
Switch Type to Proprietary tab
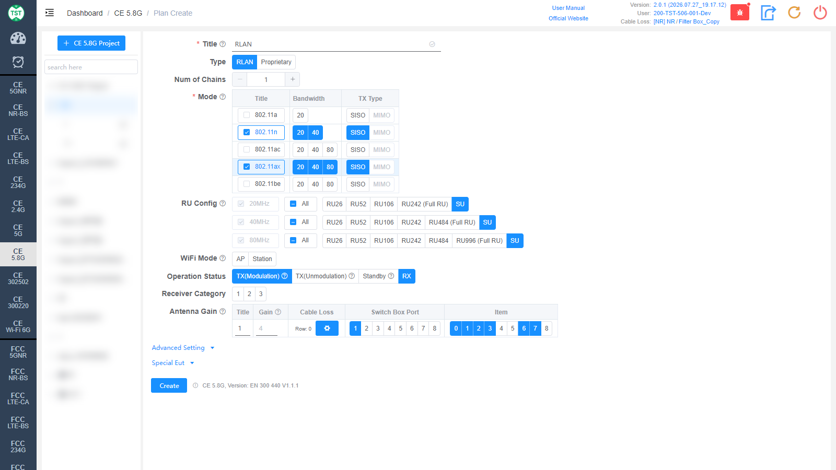pos(276,62)
